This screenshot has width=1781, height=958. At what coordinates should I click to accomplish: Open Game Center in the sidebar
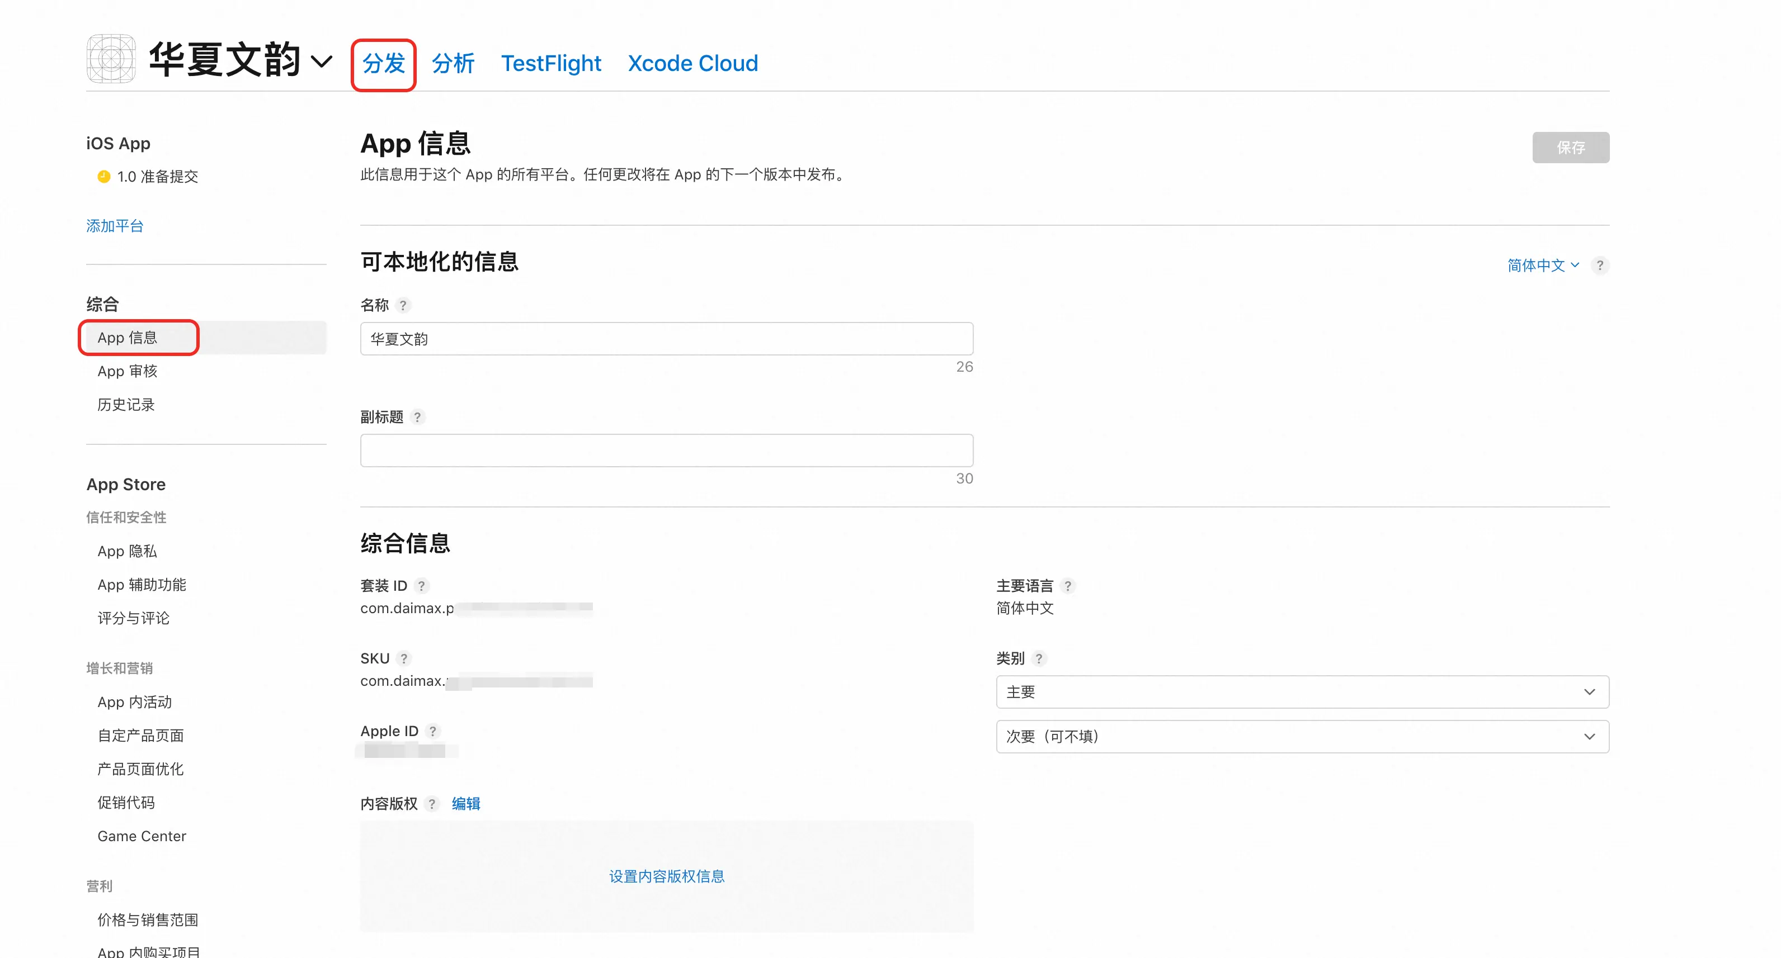pos(142,837)
